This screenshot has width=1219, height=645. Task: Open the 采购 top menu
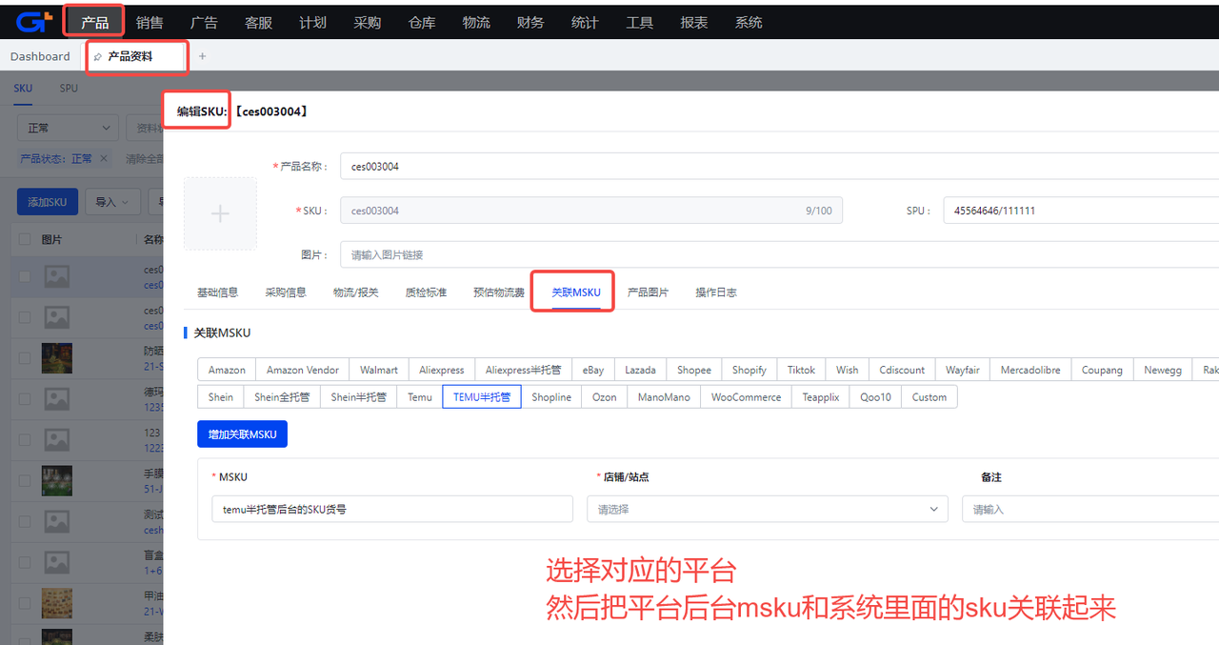[367, 22]
